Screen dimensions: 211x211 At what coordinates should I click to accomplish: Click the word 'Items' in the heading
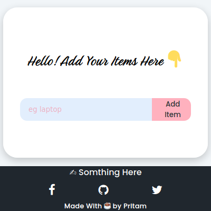(x=124, y=61)
